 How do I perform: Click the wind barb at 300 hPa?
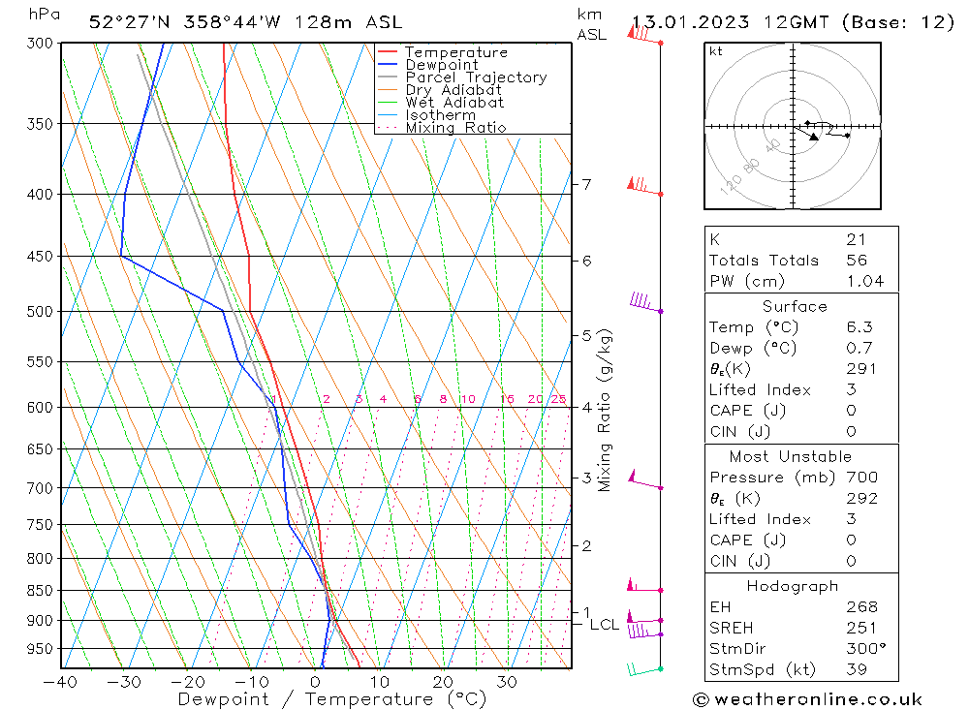pyautogui.click(x=644, y=35)
